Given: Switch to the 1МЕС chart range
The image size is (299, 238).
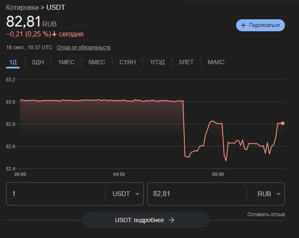Looking at the screenshot, I should coord(66,62).
